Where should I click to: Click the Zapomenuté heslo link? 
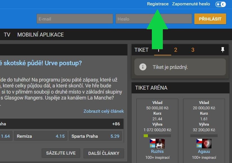tap(191, 4)
